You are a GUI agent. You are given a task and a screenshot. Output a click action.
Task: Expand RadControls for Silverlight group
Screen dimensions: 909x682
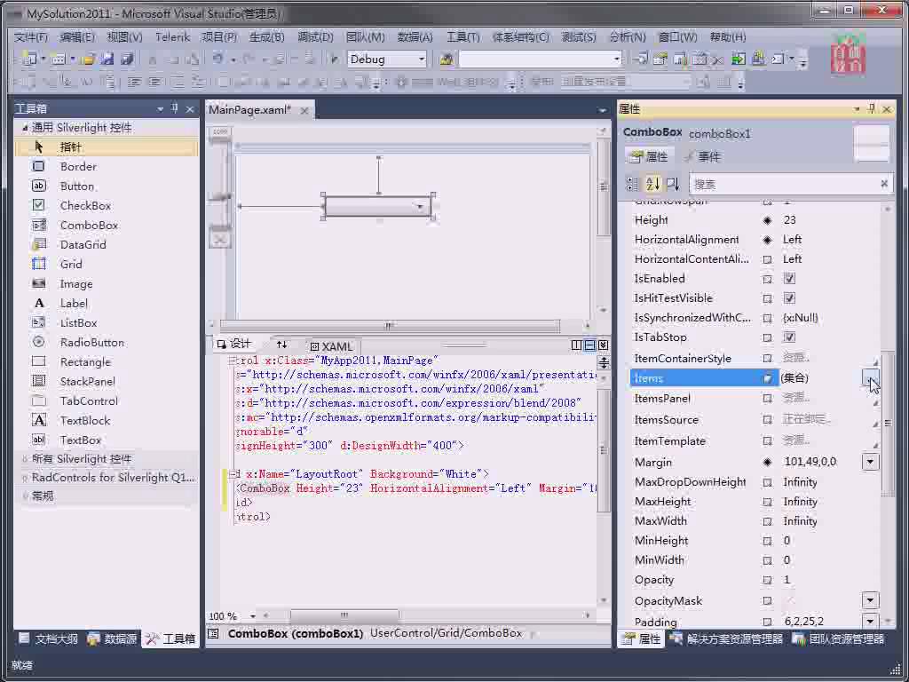tap(24, 478)
